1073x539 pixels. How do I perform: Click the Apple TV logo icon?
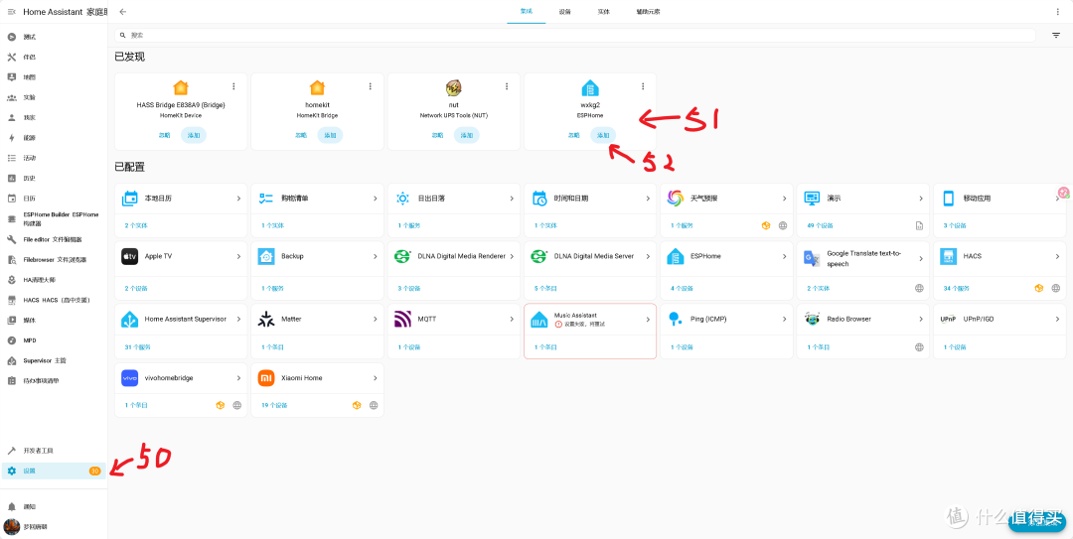[130, 256]
